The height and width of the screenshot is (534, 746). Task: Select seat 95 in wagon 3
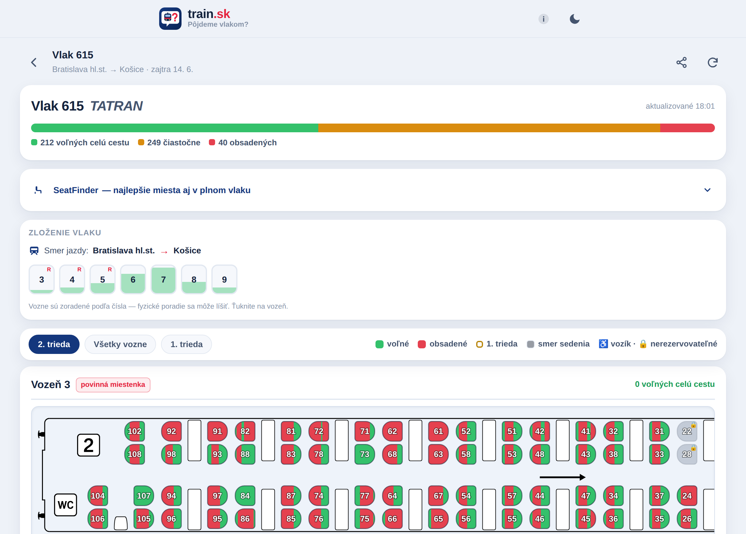point(217,518)
